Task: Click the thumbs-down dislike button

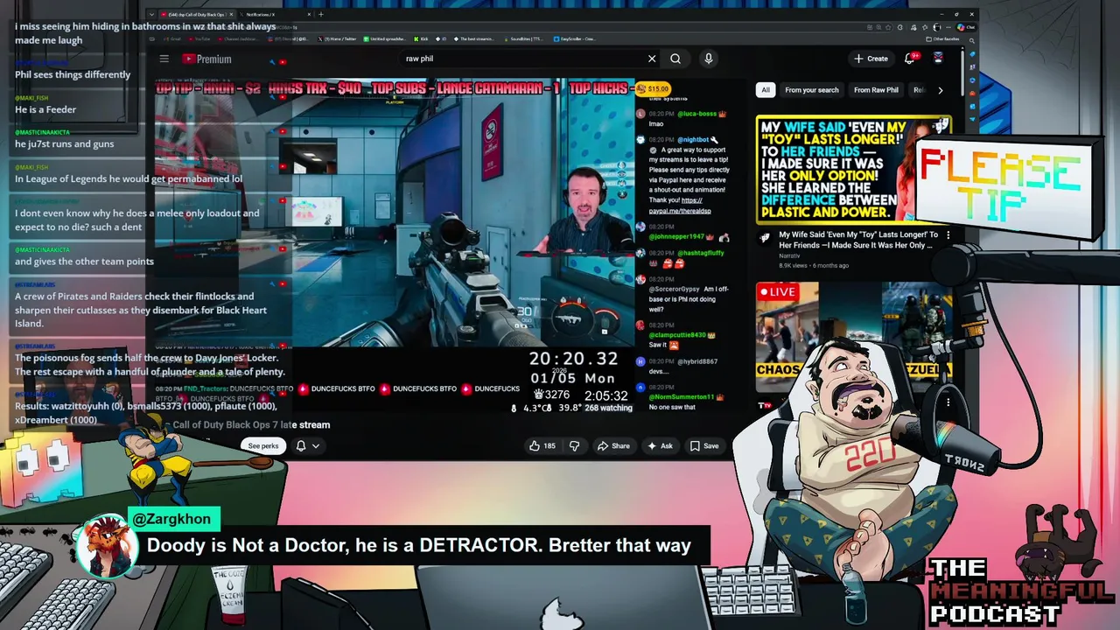Action: point(574,446)
